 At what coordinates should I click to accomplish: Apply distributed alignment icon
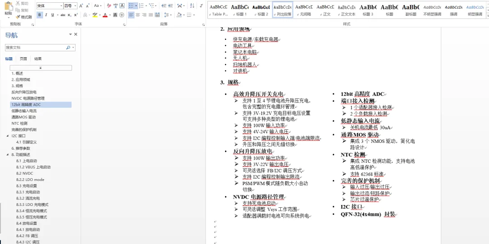158,15
